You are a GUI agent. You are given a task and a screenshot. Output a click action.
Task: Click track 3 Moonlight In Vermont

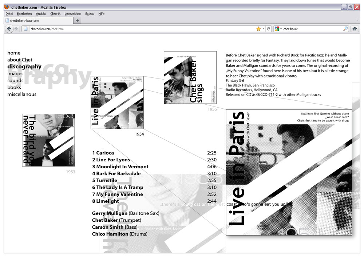click(120, 166)
